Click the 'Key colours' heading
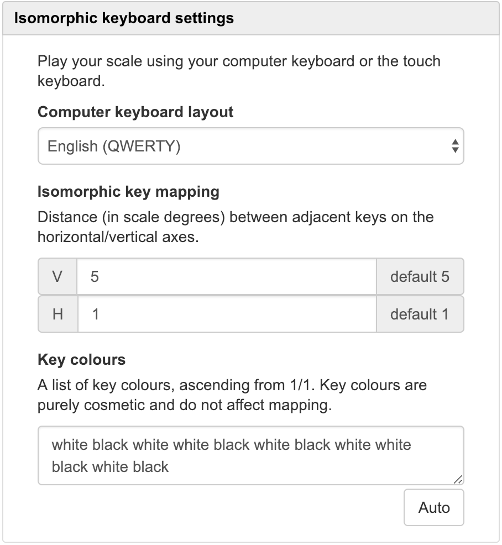Screen dimensions: 502x545 pyautogui.click(x=81, y=360)
